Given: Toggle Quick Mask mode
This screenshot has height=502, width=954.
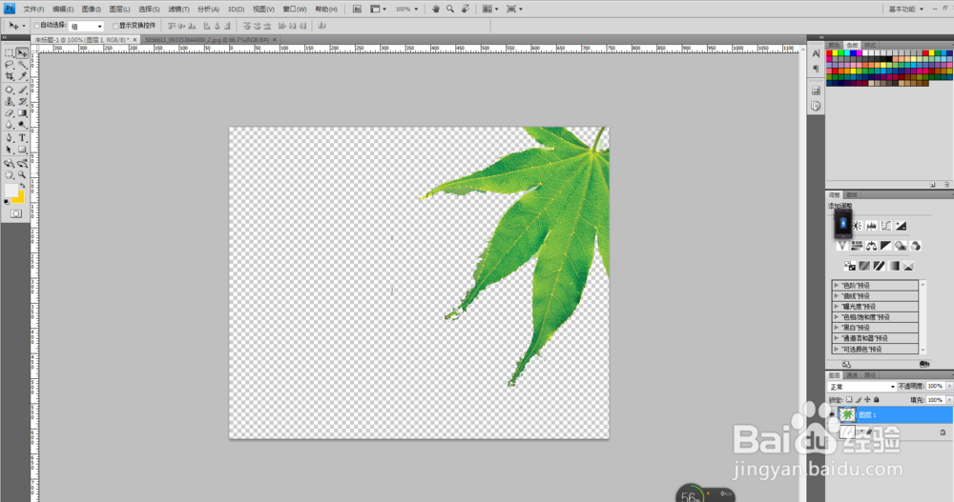Looking at the screenshot, I should 16,214.
